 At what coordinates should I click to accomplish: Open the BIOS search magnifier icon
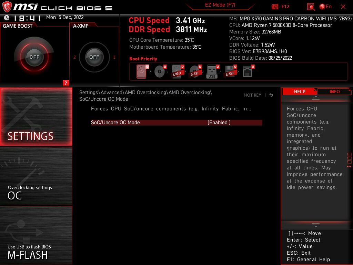(x=311, y=7)
